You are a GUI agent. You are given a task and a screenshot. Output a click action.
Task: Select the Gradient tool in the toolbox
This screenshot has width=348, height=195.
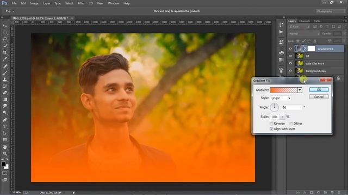coord(5,99)
